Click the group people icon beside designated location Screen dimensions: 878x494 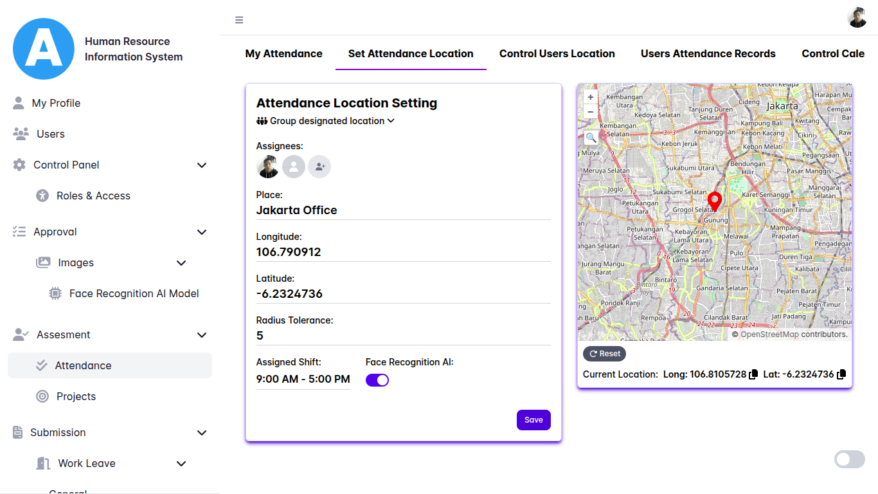[x=262, y=121]
